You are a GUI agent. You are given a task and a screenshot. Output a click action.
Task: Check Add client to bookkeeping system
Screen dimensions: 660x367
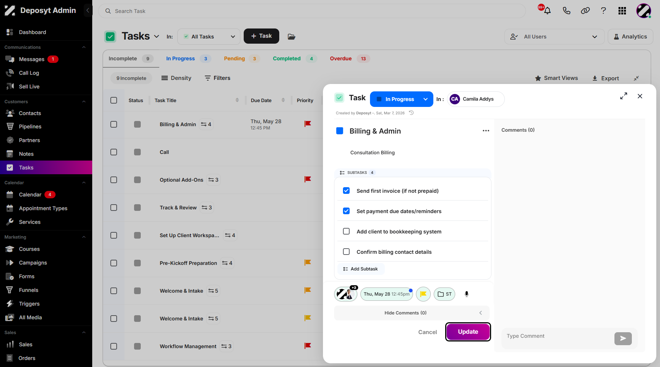[x=346, y=231]
